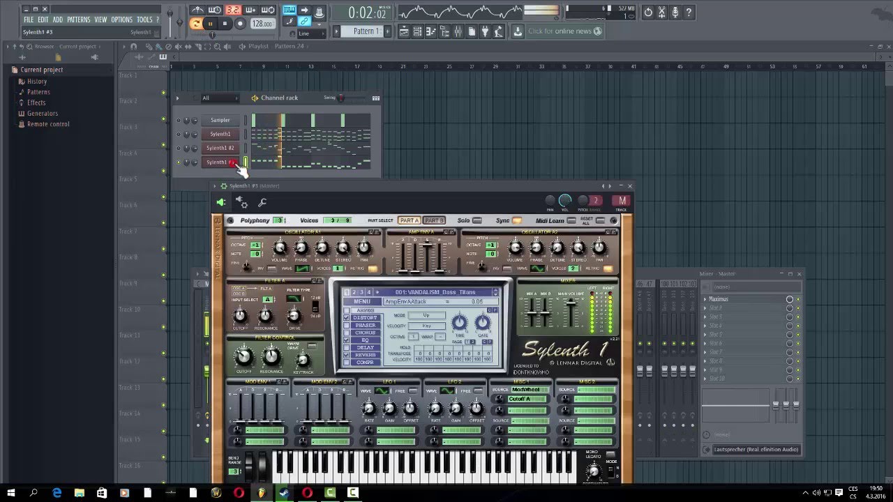Uncheck the REVERB effect checkbox
The height and width of the screenshot is (502, 893).
coord(346,355)
